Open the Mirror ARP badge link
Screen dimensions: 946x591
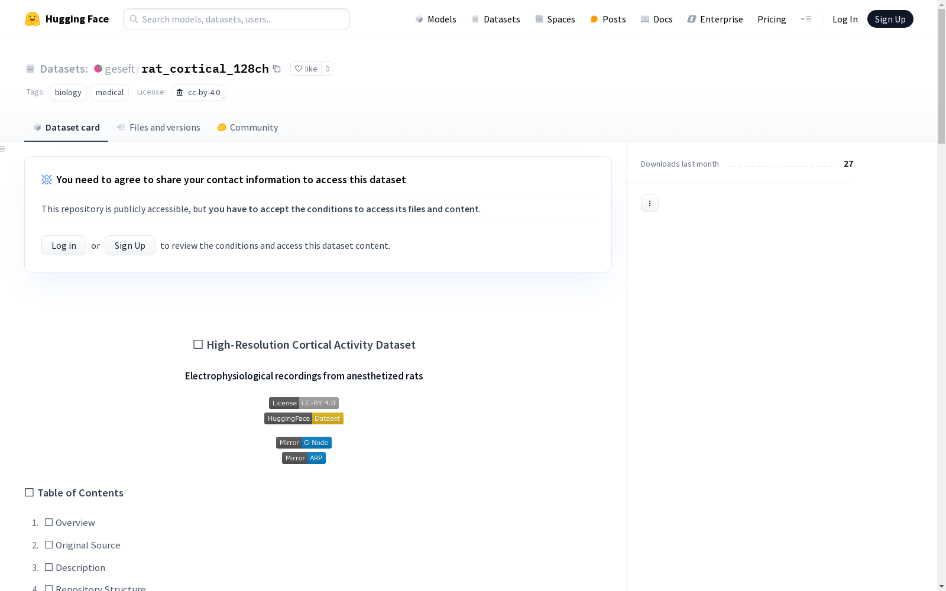[304, 458]
